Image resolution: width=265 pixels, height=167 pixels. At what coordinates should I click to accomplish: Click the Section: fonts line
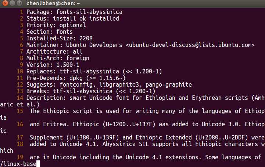[50, 32]
